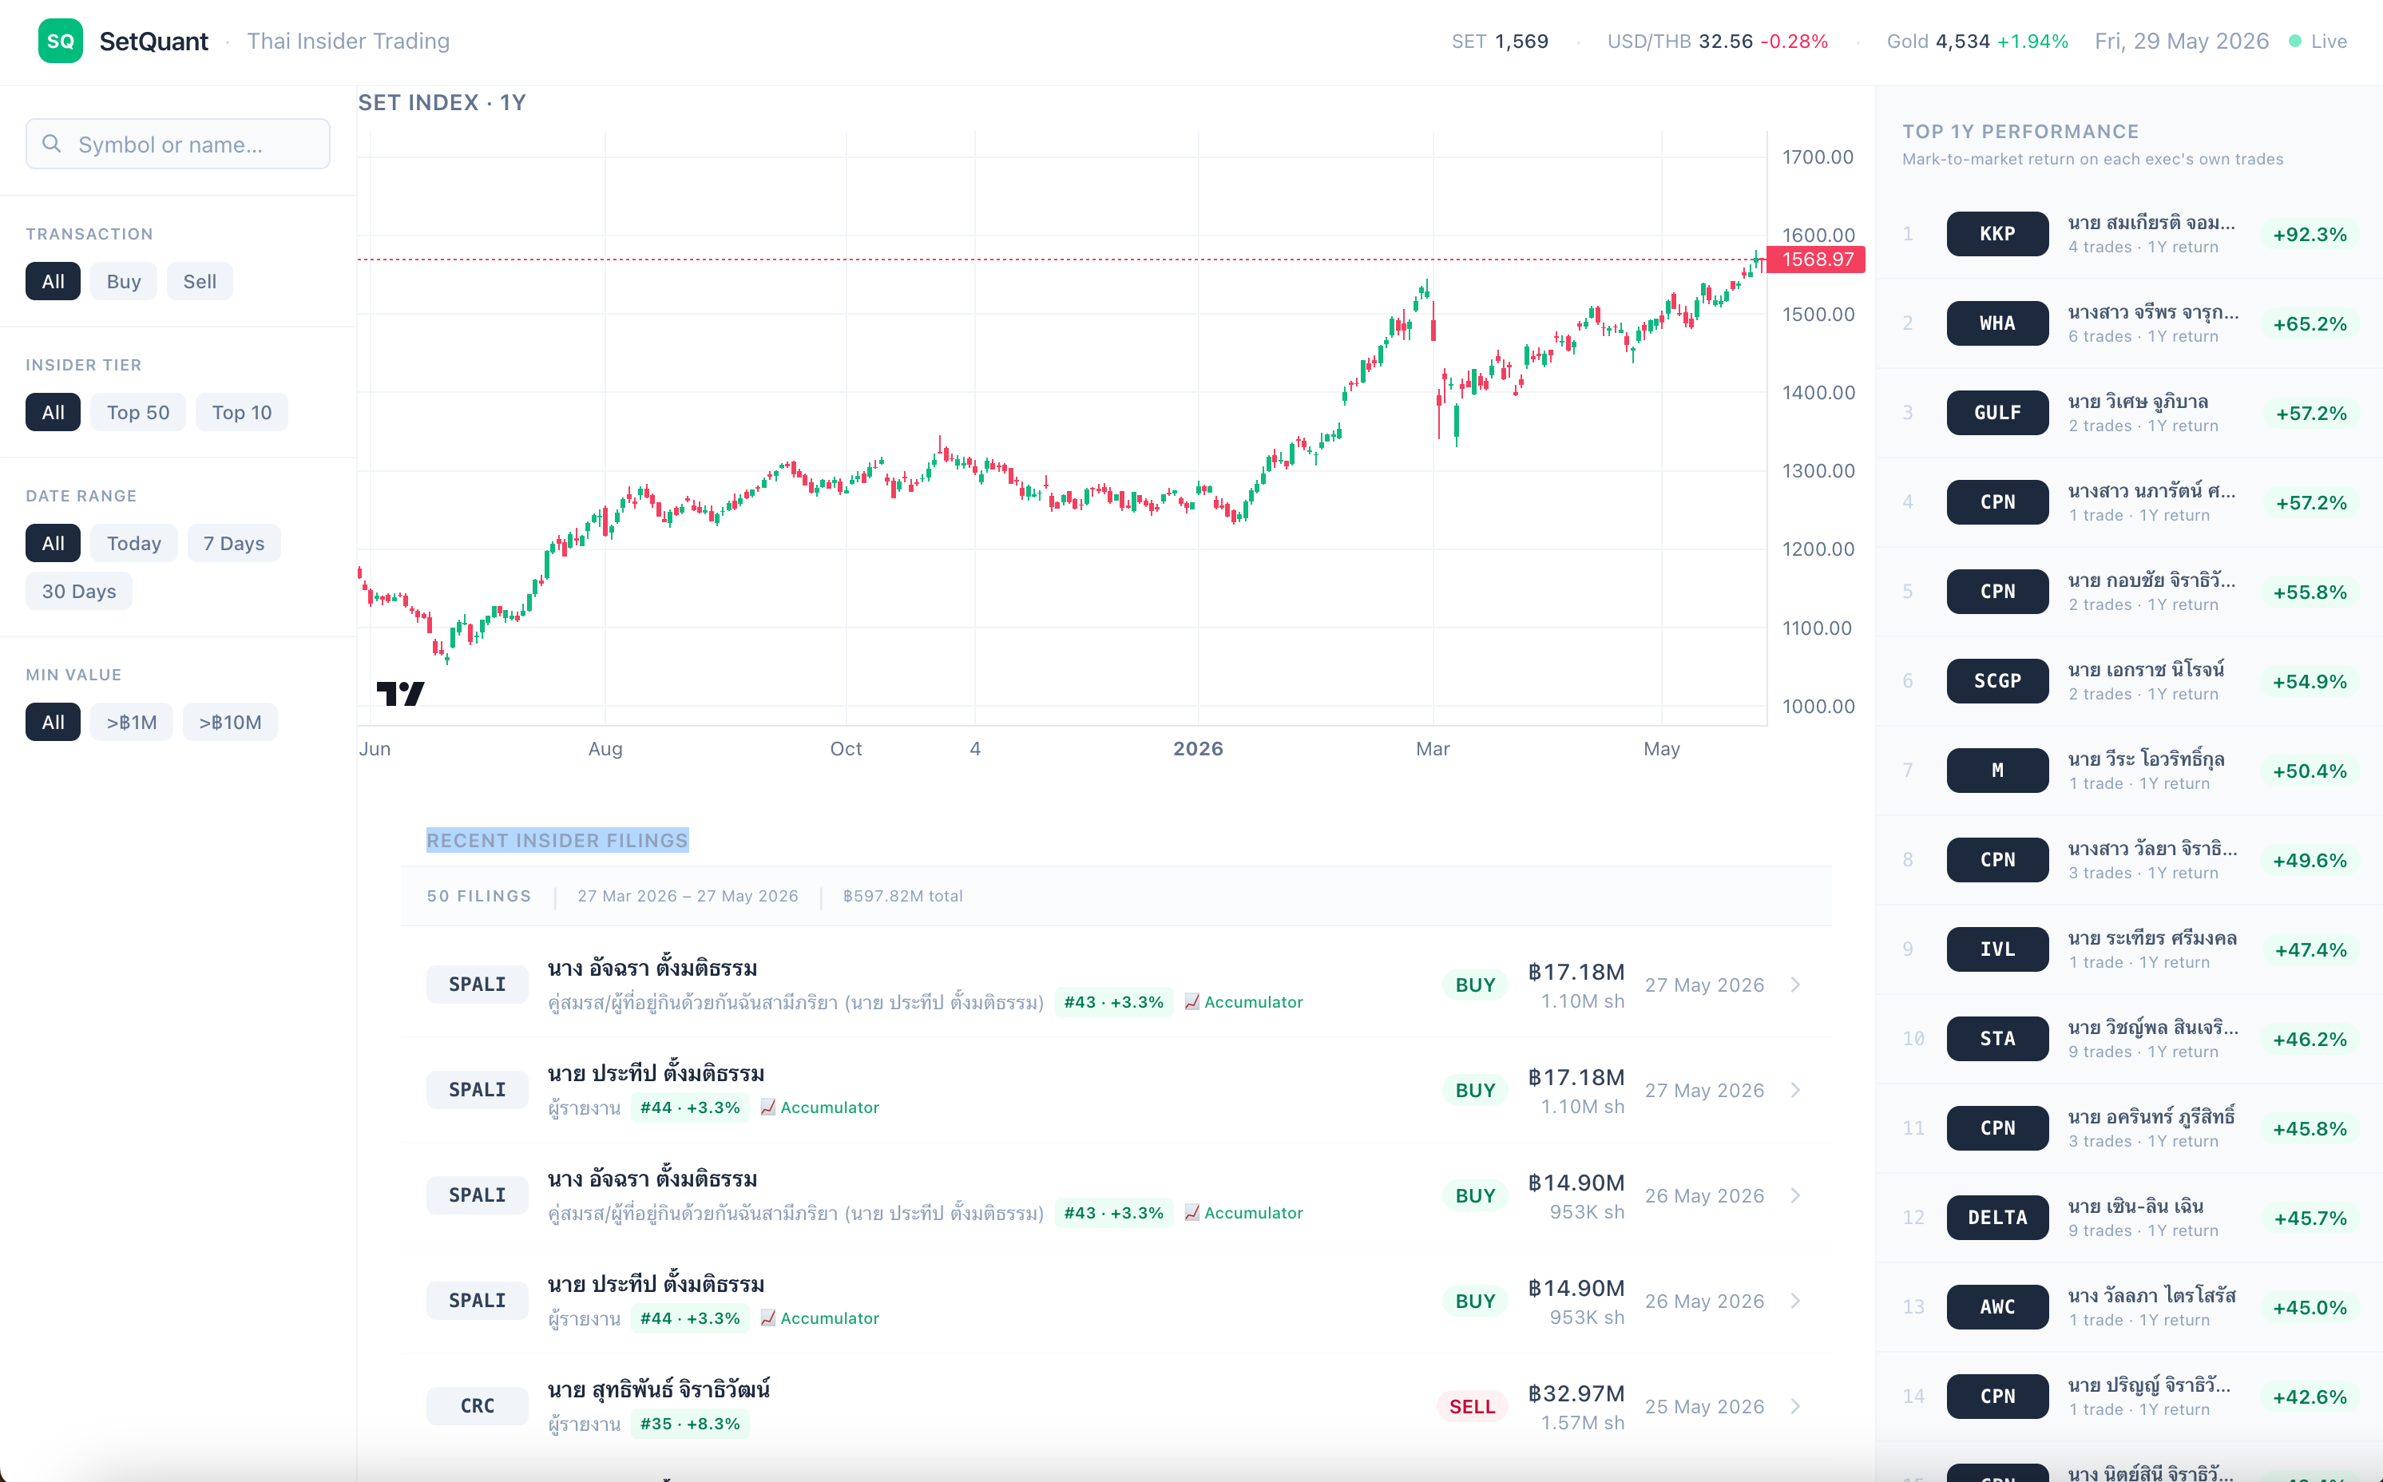Select All under Min Value
Image resolution: width=2383 pixels, height=1482 pixels.
(53, 723)
